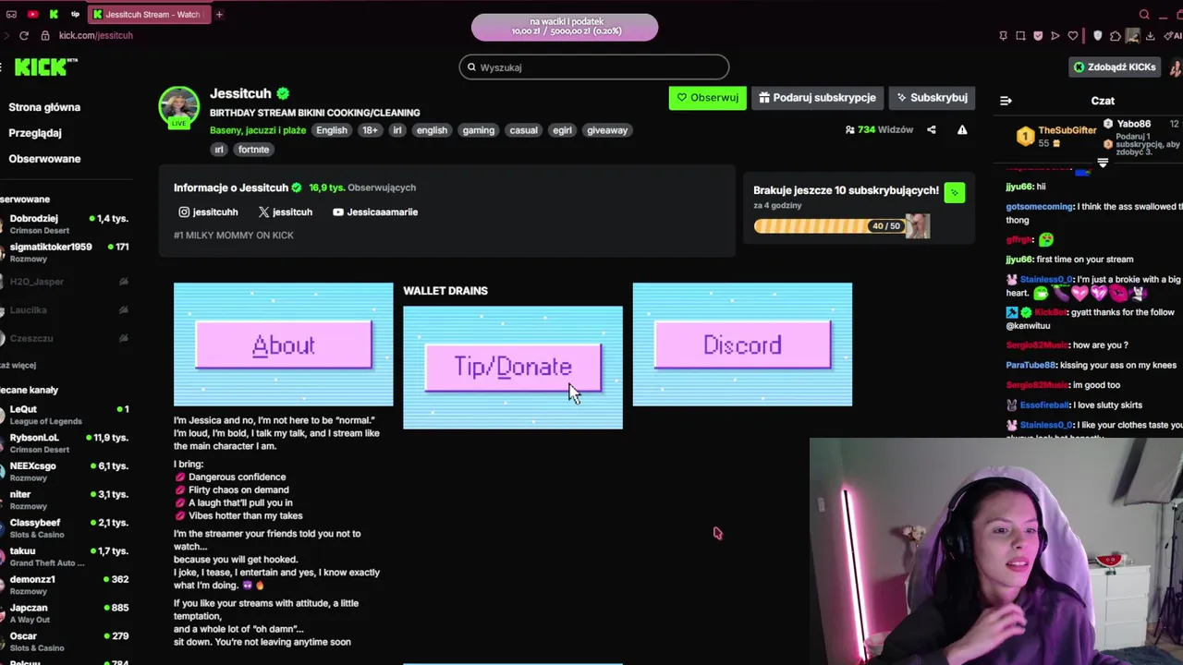Image resolution: width=1183 pixels, height=665 pixels.
Task: Click the heart bookmark icon in toolbar
Action: pos(1073,36)
